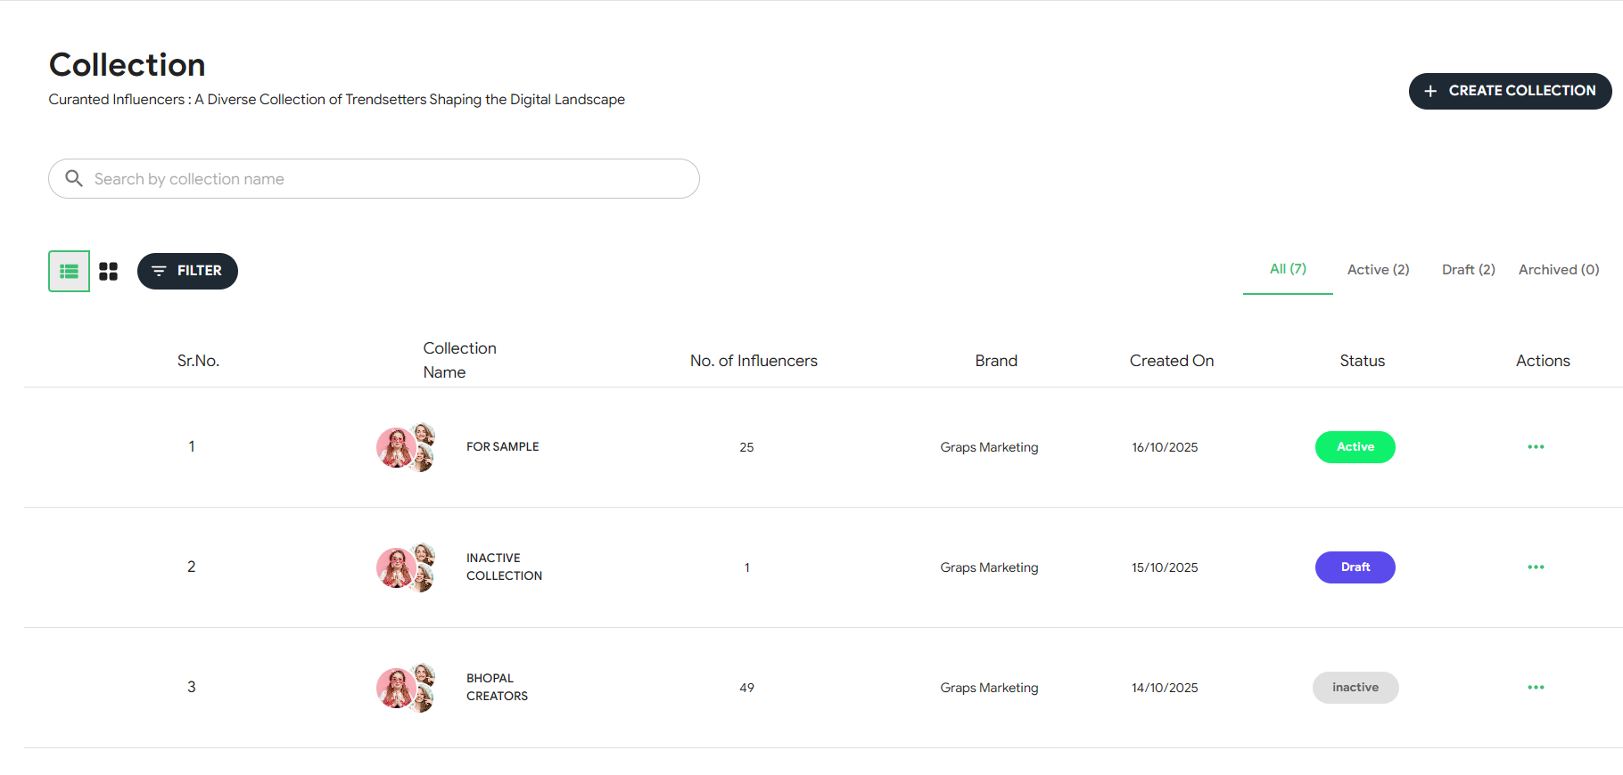Click the INACTIVE COLLECTION avatar group
This screenshot has width=1623, height=775.
[405, 567]
